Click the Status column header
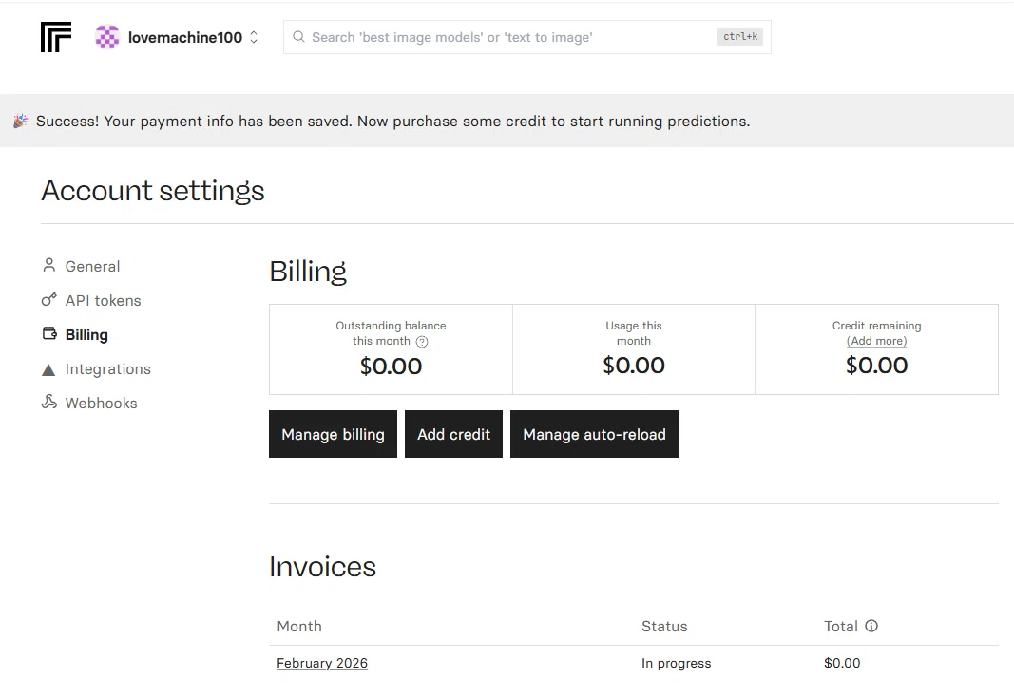 (x=665, y=626)
